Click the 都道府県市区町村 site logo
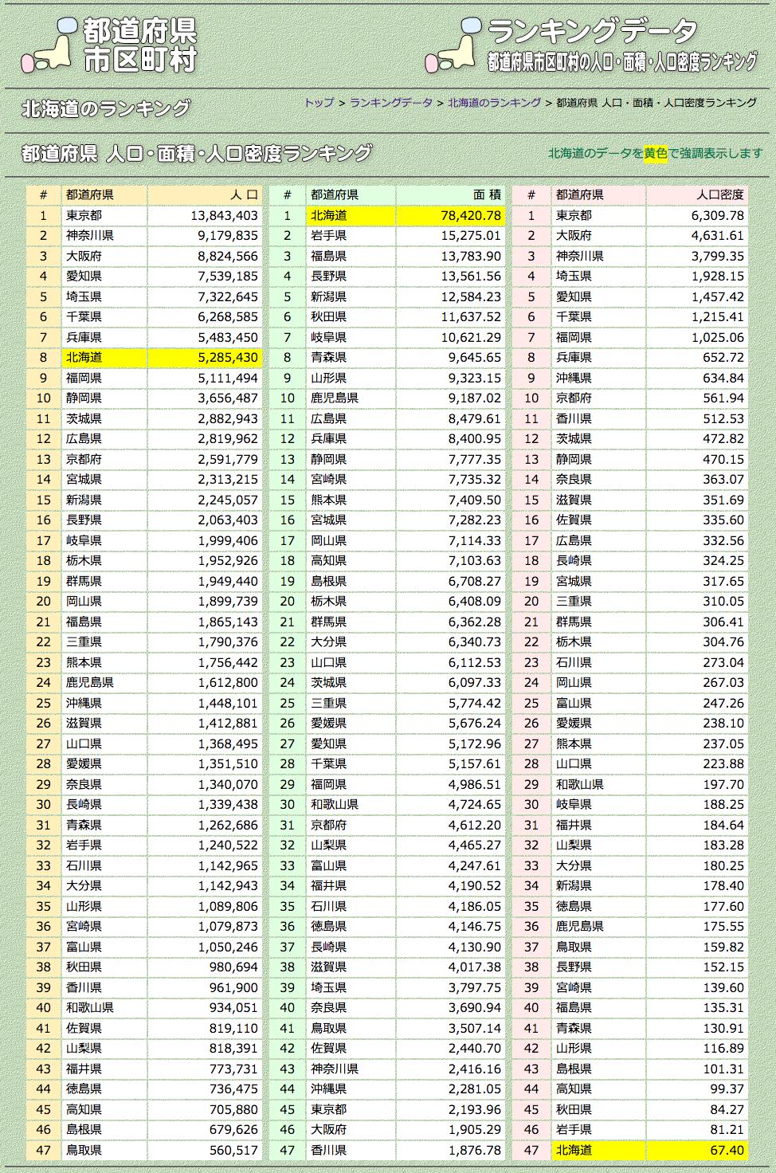This screenshot has height=1173, width=776. 109,44
